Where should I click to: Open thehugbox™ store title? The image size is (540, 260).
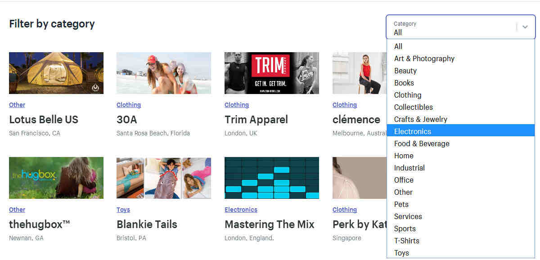coord(40,224)
